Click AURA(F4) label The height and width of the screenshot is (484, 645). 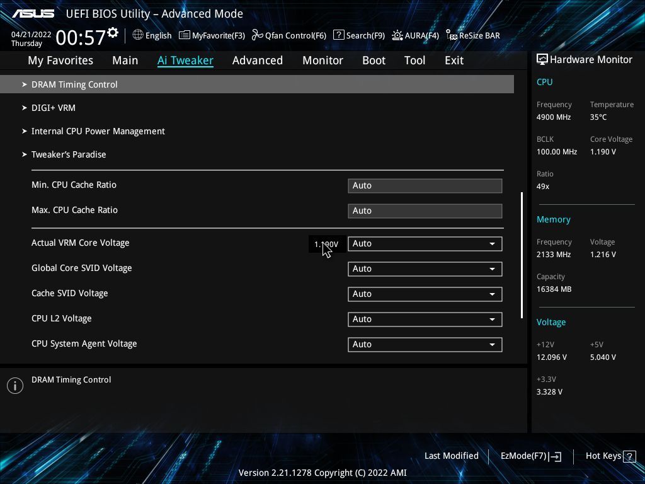pos(421,36)
